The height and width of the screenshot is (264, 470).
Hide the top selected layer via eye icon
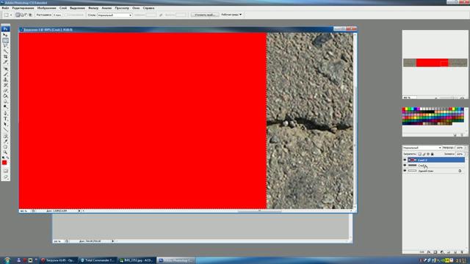click(x=405, y=160)
